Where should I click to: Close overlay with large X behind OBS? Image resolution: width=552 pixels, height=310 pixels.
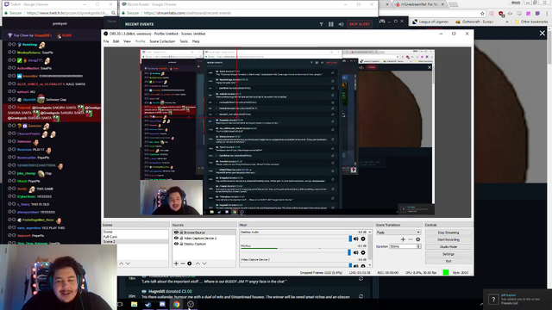(543, 34)
